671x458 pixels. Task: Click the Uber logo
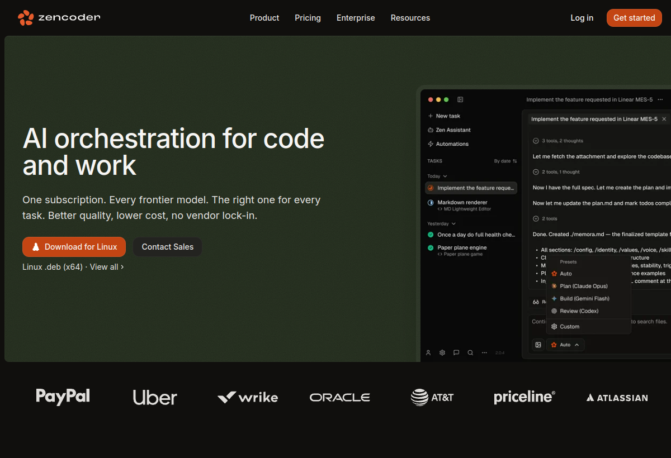coord(155,397)
